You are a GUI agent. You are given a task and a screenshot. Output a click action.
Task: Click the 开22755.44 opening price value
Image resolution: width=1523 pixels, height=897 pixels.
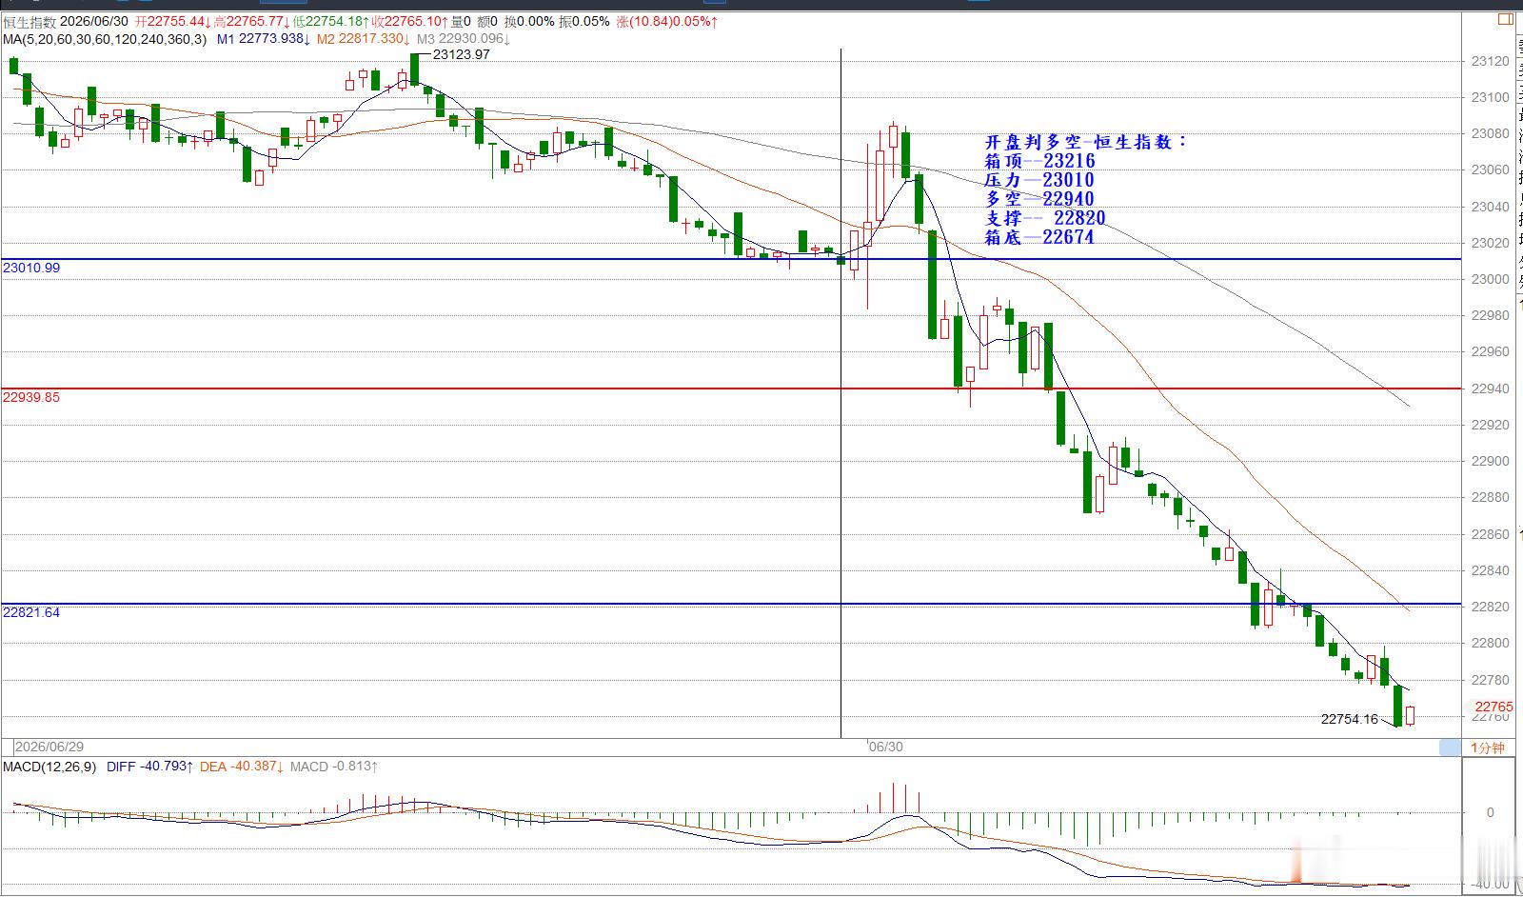172,22
